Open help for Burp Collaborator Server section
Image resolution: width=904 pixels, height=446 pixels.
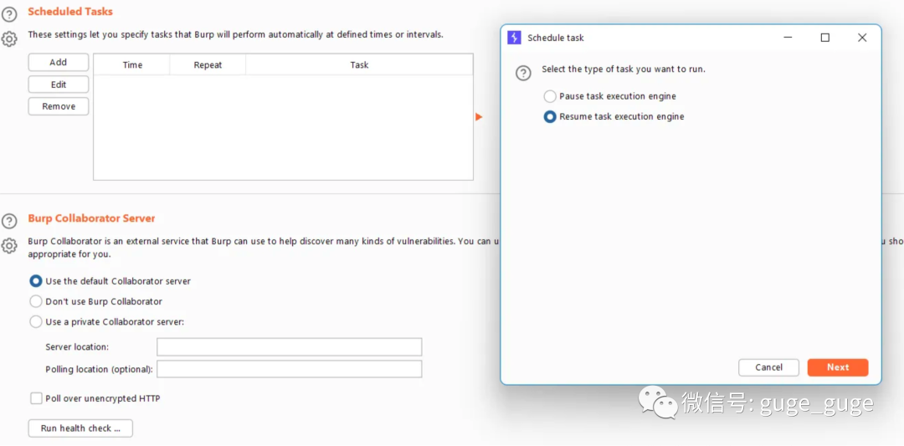pos(9,221)
